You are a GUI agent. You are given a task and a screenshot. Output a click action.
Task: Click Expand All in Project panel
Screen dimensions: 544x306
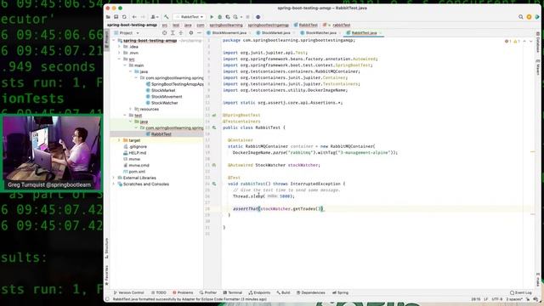pos(173,33)
